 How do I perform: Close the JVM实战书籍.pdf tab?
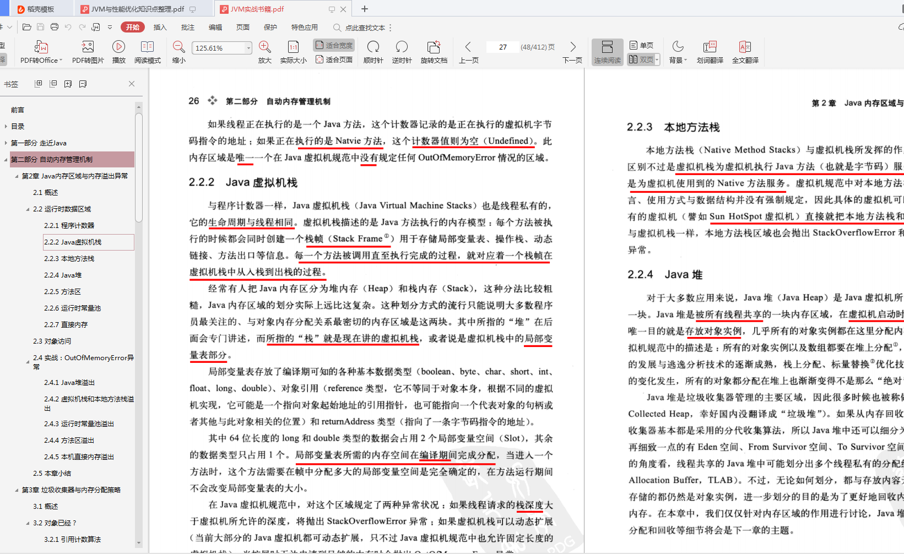343,9
